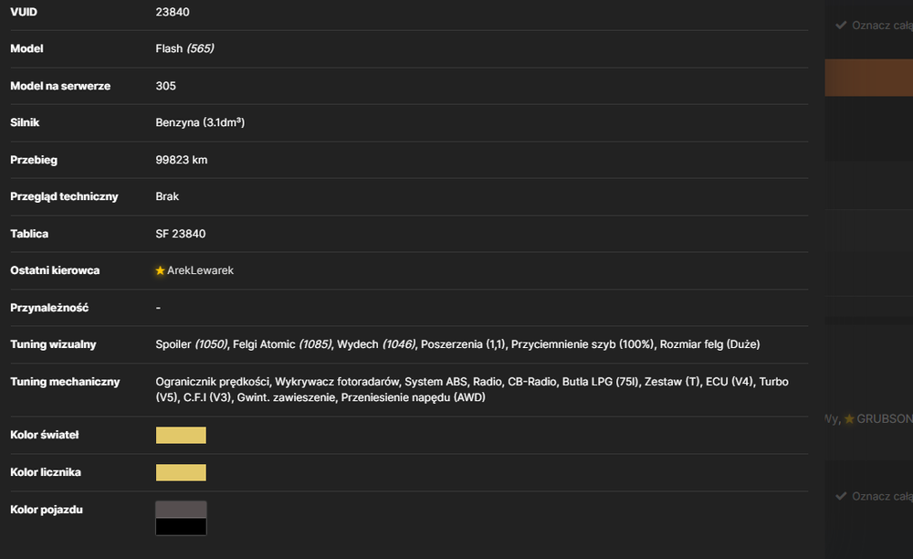Click the gray Kolor pojazdu swatch
Image resolution: width=913 pixels, height=559 pixels.
point(181,510)
